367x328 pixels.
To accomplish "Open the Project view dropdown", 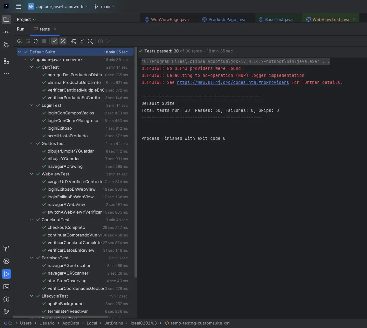I will click(x=26, y=19).
